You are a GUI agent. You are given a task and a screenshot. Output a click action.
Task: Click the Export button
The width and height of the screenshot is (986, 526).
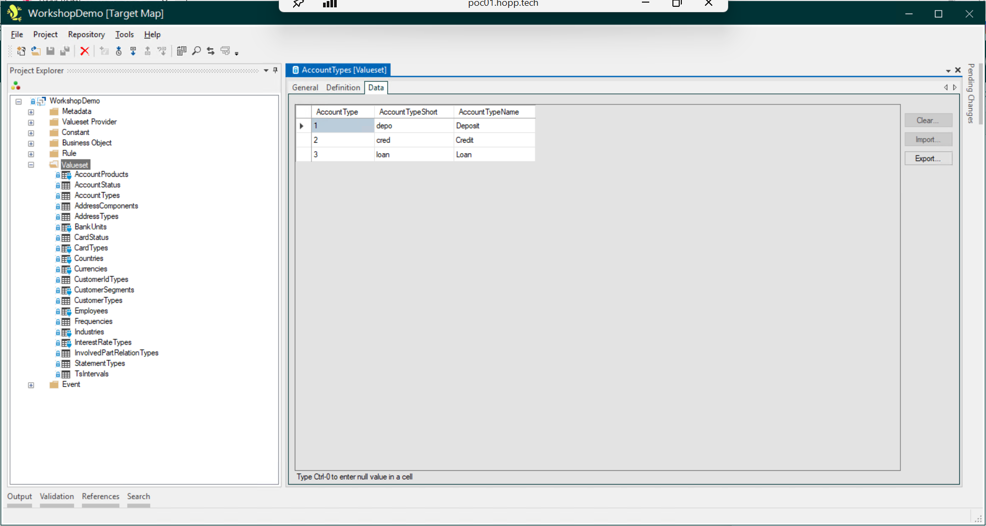pos(928,158)
